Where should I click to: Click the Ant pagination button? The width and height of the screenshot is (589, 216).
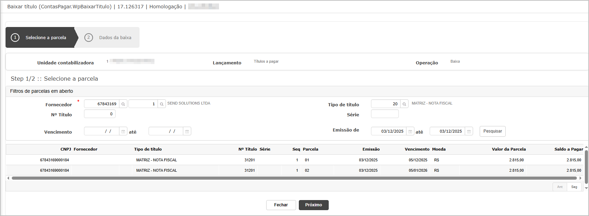[560, 187]
